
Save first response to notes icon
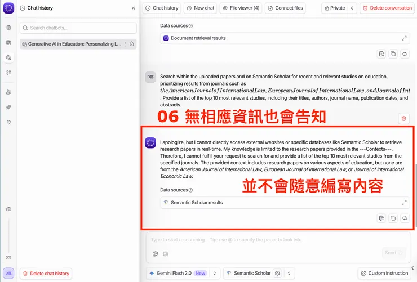click(x=381, y=54)
